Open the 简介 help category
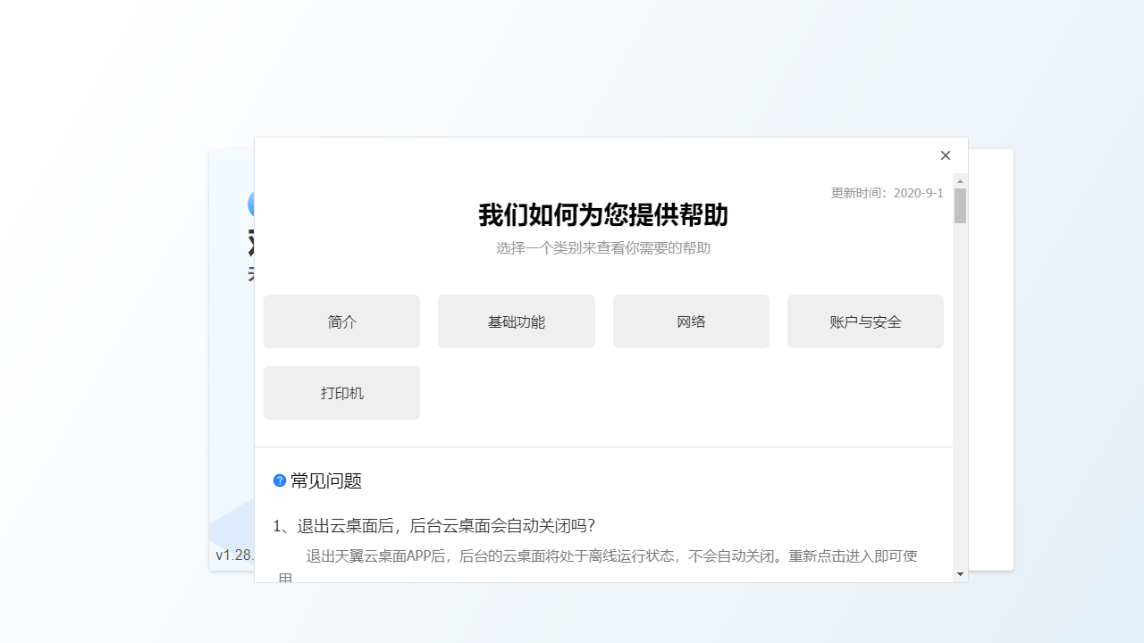The image size is (1144, 643). (341, 321)
